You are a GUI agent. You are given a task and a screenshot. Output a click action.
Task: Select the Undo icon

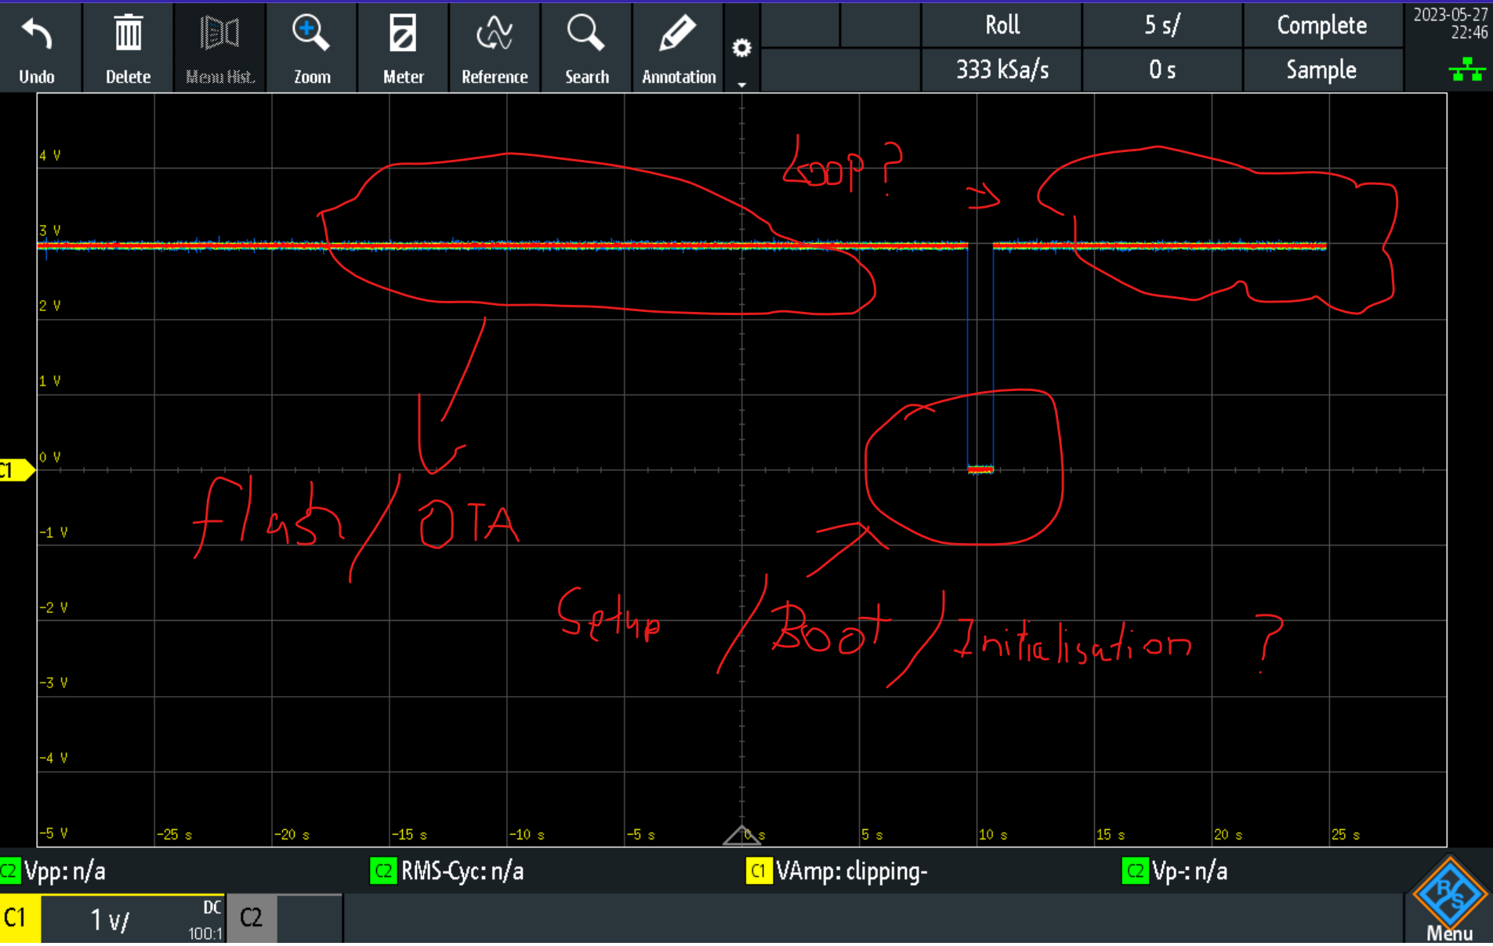tap(37, 47)
